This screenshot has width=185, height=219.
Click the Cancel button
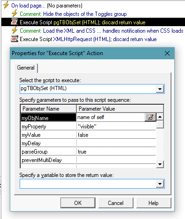(116, 203)
